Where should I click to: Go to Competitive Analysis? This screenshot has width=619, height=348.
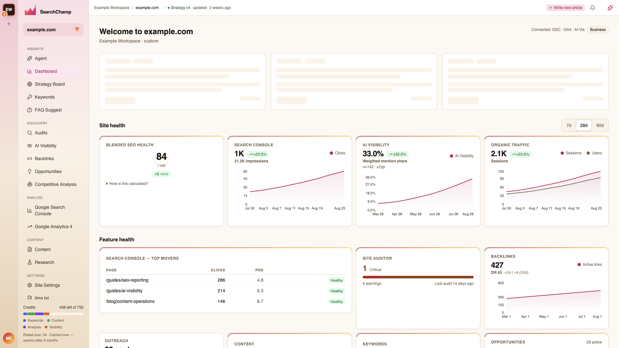click(x=53, y=184)
